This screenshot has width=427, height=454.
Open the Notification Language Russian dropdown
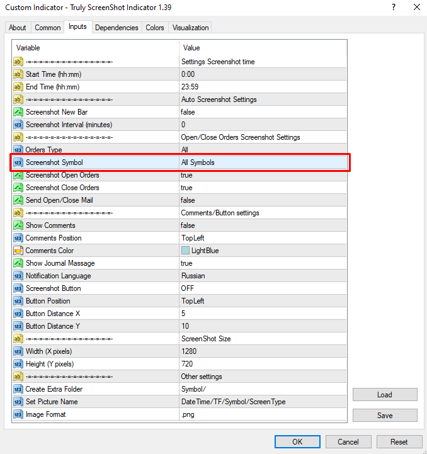click(x=263, y=276)
